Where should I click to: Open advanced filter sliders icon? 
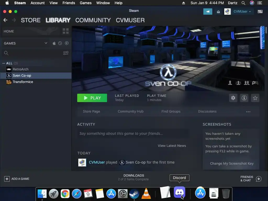(x=66, y=53)
